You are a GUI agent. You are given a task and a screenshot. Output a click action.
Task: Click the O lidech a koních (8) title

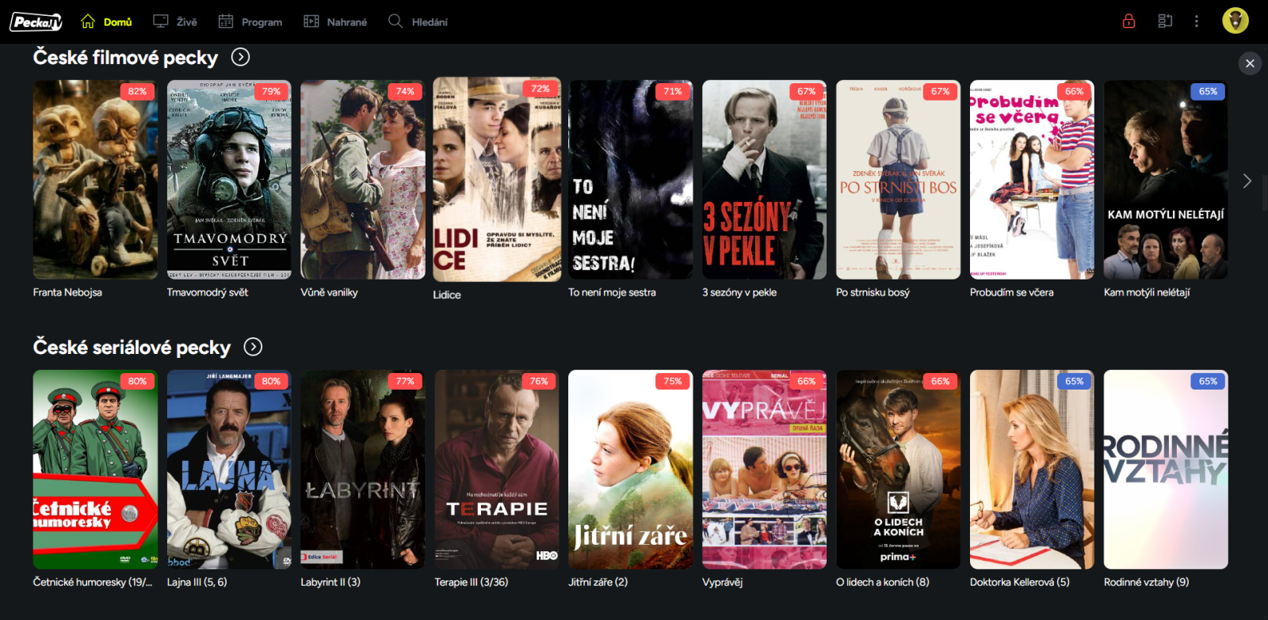(883, 582)
